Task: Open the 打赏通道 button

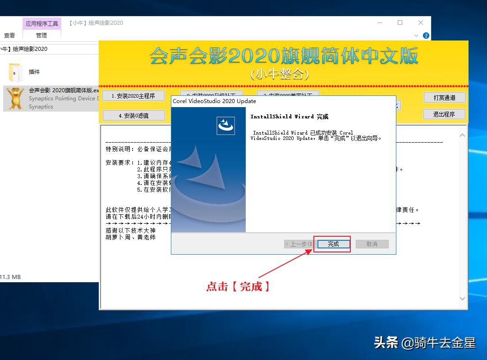Action: click(x=445, y=98)
